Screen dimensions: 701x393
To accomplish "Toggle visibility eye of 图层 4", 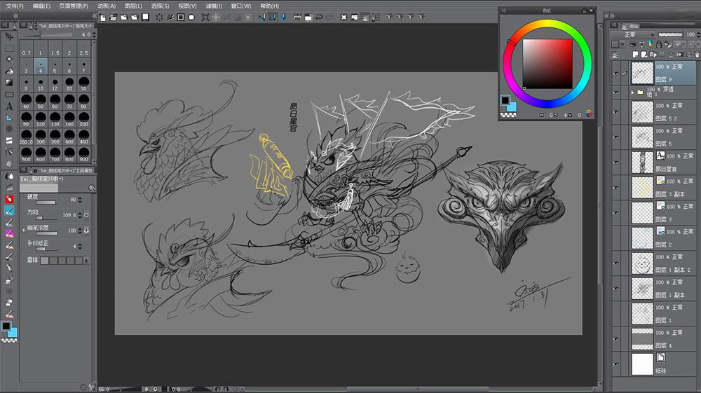I will click(x=615, y=339).
